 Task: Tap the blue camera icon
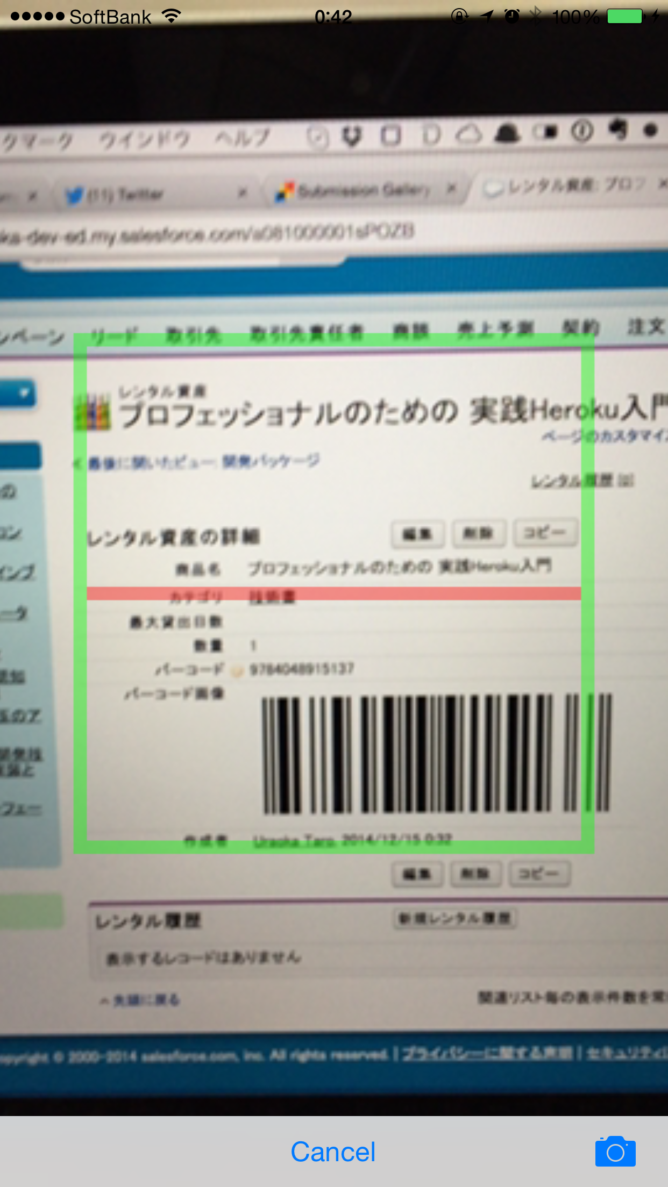click(x=615, y=1151)
